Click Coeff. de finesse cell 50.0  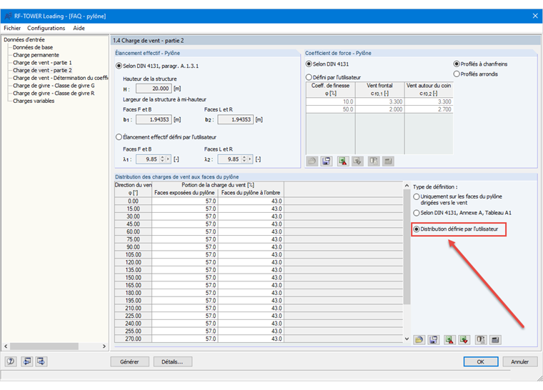[331, 109]
